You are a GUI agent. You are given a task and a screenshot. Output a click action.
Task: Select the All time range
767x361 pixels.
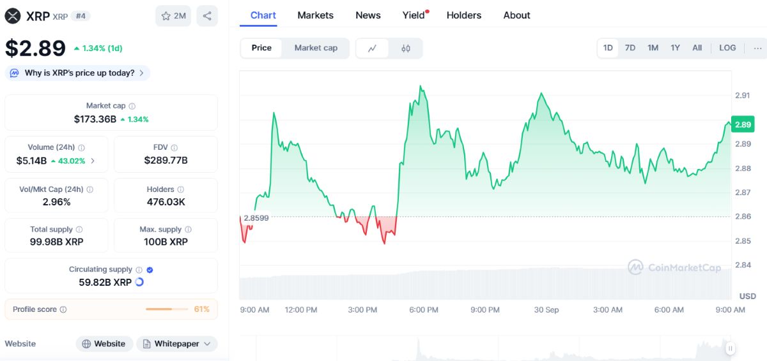[697, 48]
